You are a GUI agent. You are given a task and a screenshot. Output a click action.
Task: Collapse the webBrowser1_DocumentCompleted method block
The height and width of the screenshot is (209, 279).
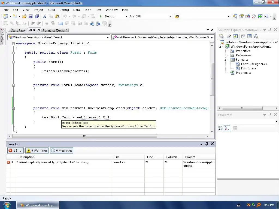(x=13, y=108)
